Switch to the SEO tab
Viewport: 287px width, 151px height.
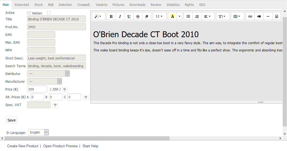[x=202, y=5]
